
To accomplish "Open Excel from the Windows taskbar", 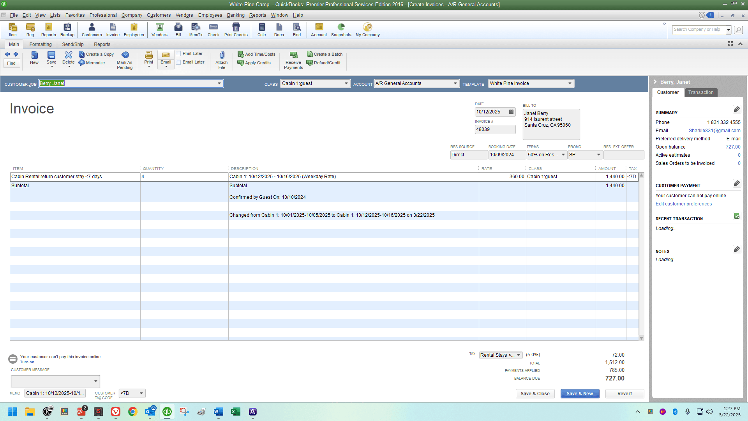I will coord(236,412).
